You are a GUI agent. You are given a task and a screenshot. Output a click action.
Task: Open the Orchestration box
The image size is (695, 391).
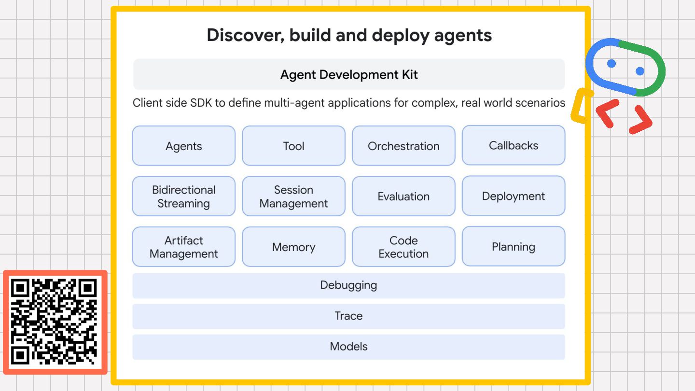[403, 146]
